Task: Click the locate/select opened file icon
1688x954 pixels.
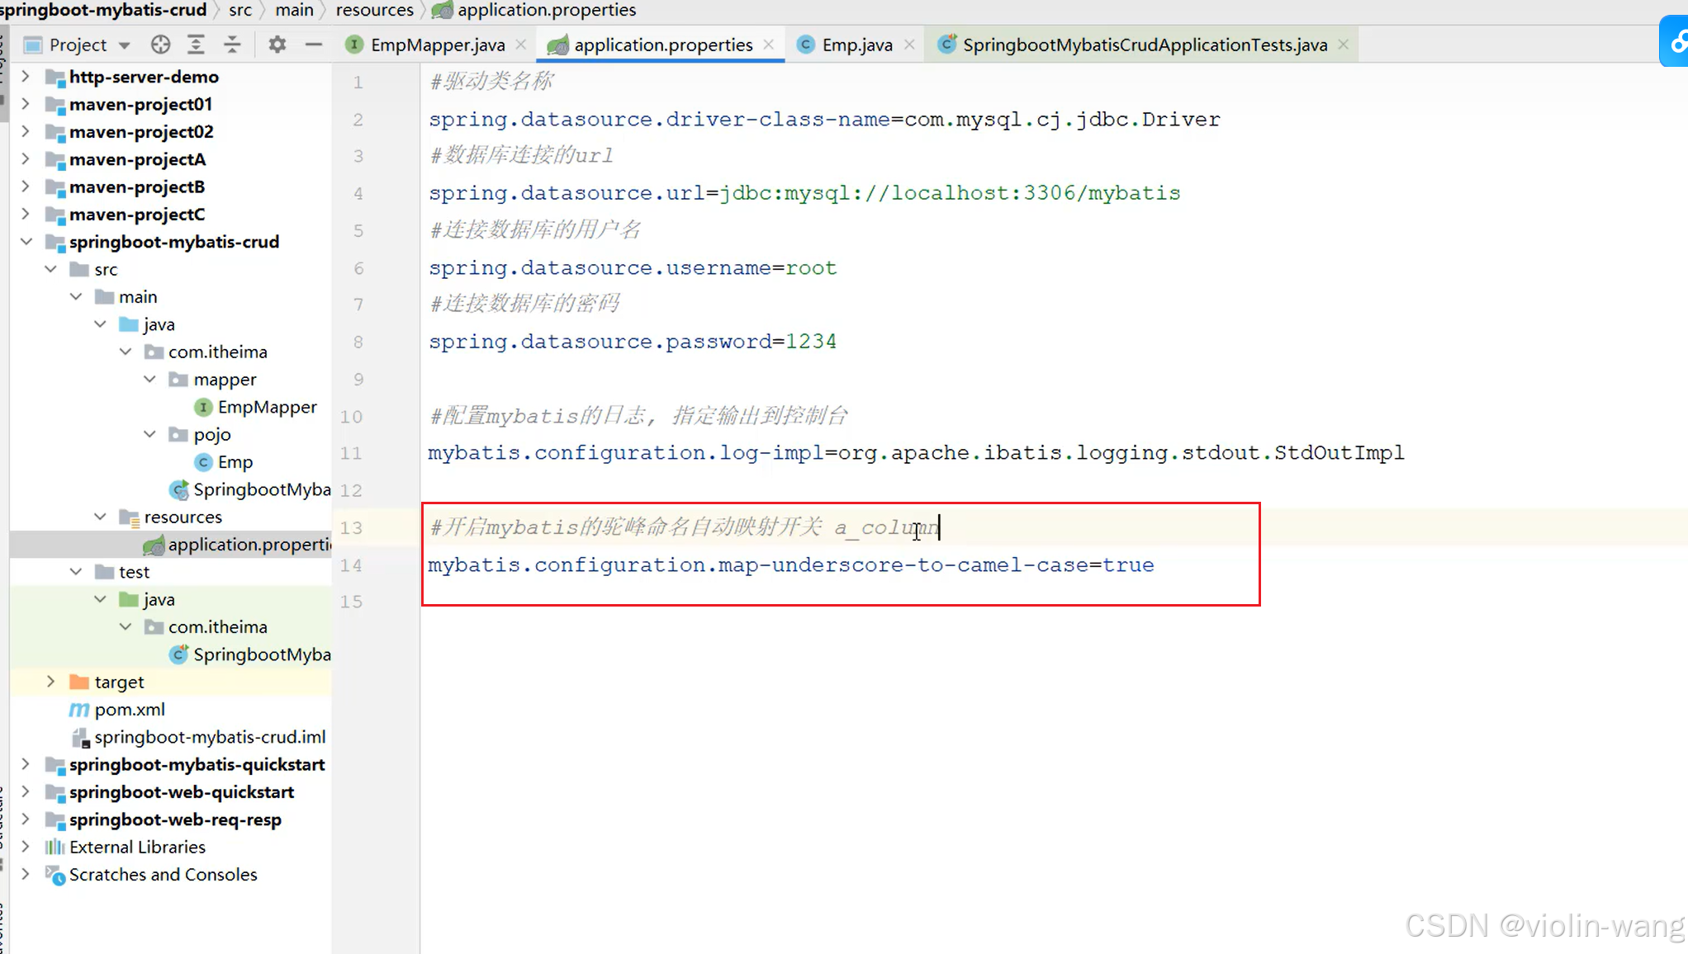Action: (160, 45)
